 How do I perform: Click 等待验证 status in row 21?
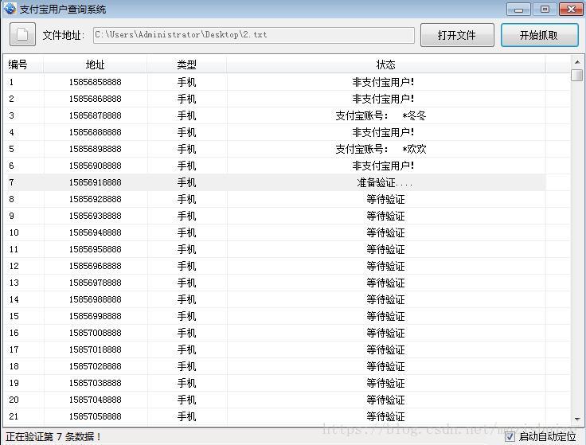[x=385, y=416]
